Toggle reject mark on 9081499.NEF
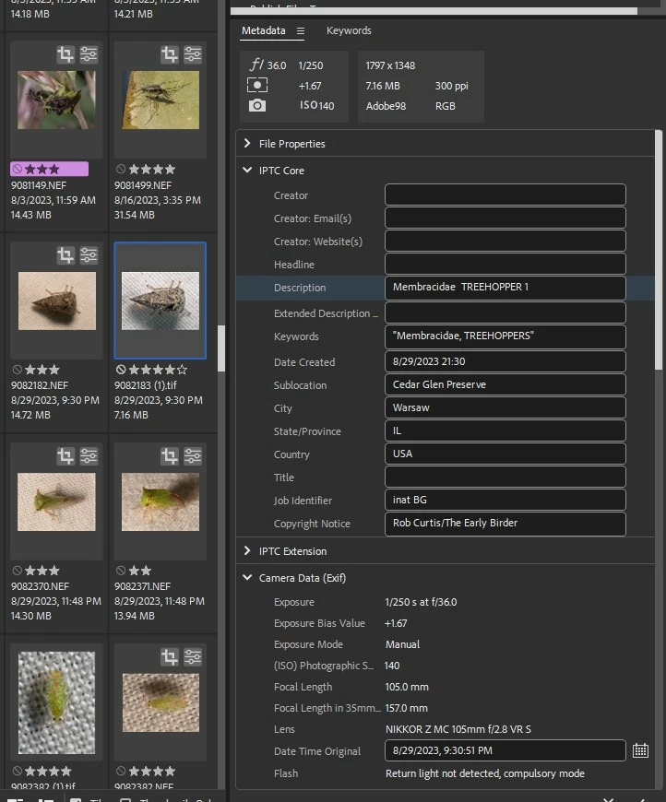666x802 pixels. [121, 169]
